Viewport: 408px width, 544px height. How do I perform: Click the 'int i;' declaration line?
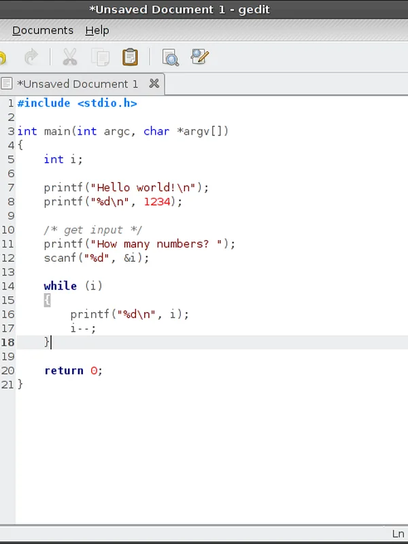point(63,159)
